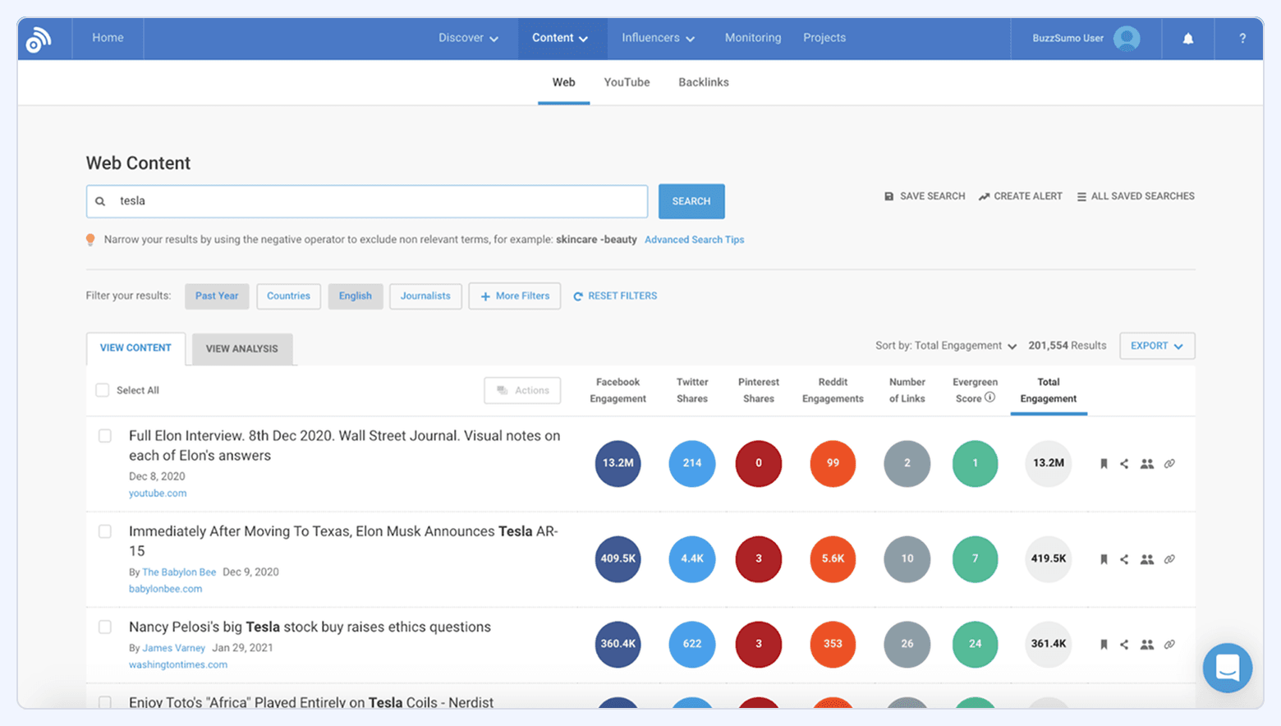
Task: Click the search magnifier in the query field
Action: click(99, 200)
